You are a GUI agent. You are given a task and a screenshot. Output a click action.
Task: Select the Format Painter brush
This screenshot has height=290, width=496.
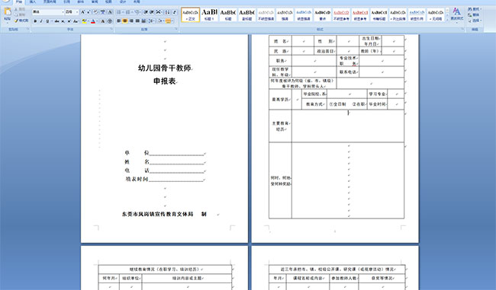(21, 21)
